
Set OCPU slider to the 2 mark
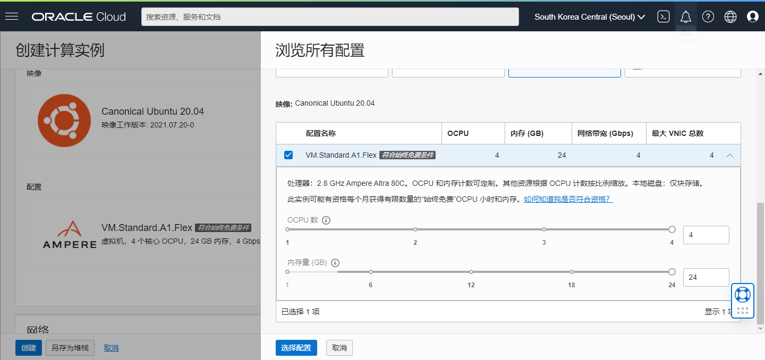click(x=415, y=229)
